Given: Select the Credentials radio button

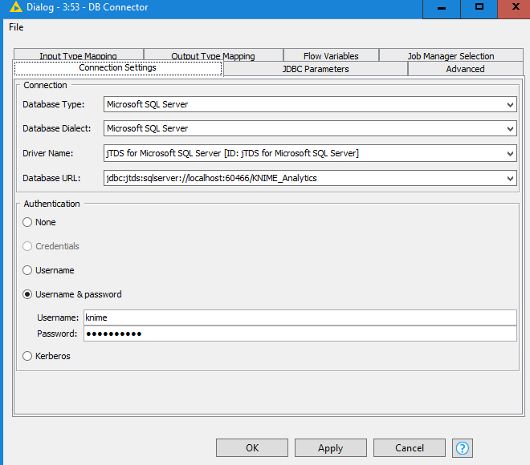Looking at the screenshot, I should (27, 246).
